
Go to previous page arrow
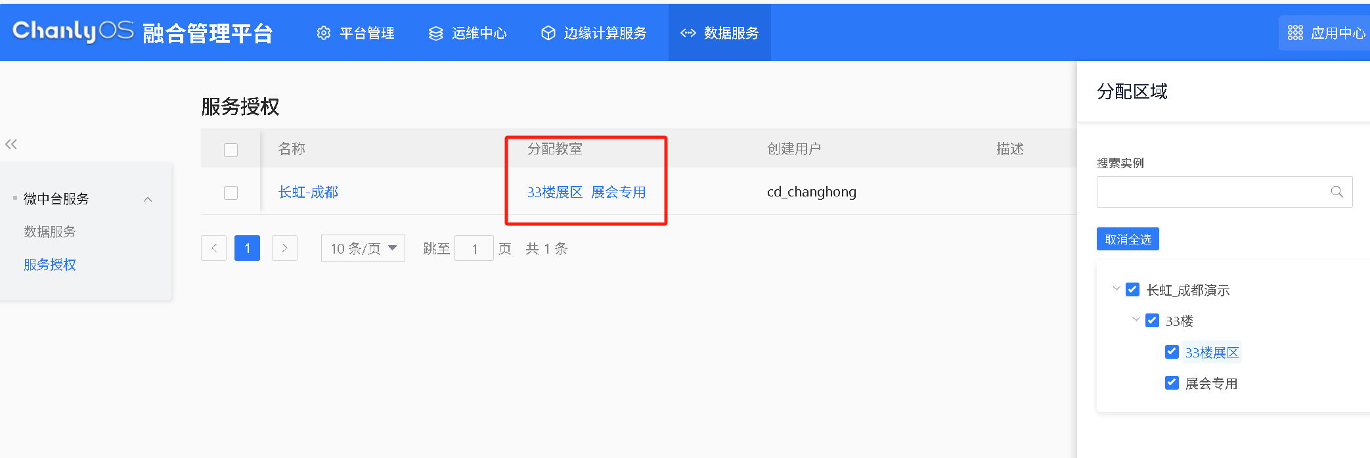tap(213, 248)
